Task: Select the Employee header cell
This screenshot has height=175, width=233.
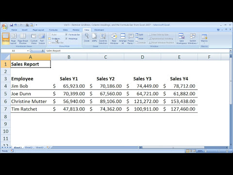Action: [31, 79]
